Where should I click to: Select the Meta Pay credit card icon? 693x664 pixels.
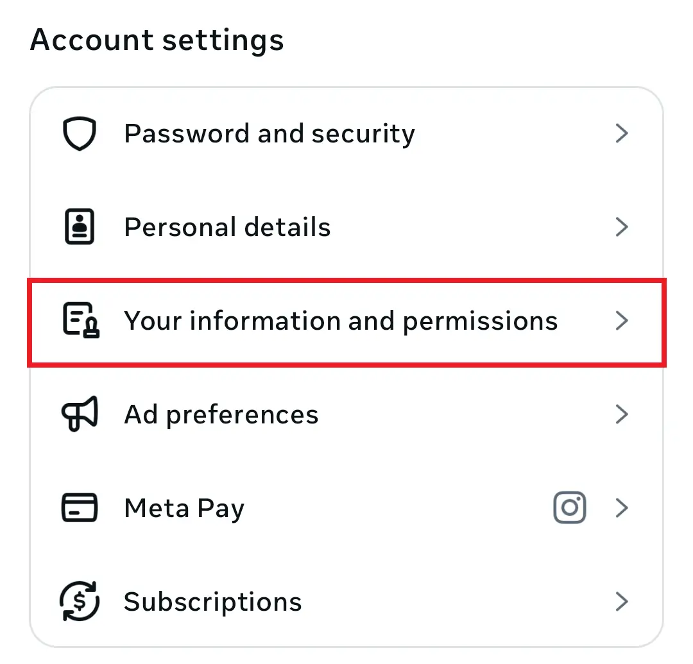pos(80,507)
